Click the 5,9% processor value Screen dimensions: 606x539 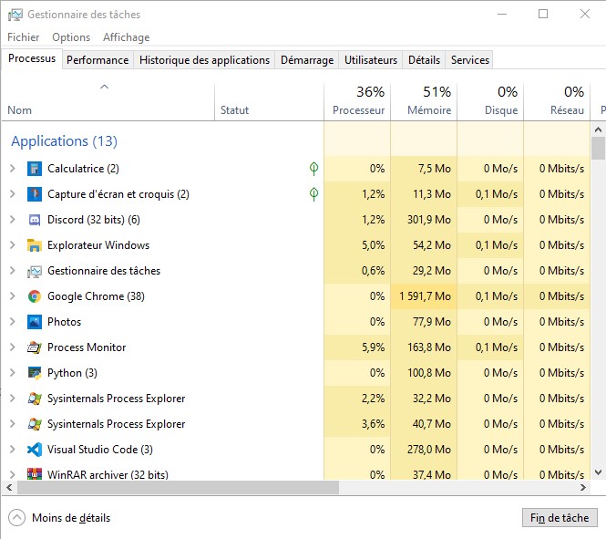point(373,347)
